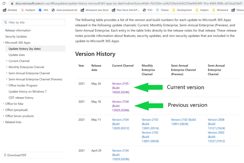Select Update history (by date) item
This screenshot has height=163, width=244.
pyautogui.click(x=25, y=49)
